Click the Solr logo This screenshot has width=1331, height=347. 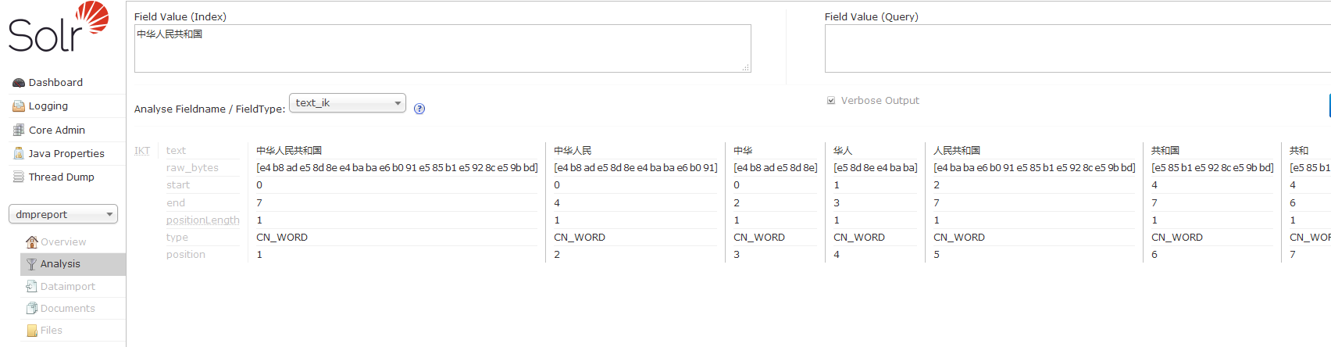[58, 28]
